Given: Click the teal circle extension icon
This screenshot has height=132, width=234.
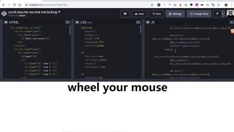Looking at the screenshot, I should pyautogui.click(x=186, y=5).
